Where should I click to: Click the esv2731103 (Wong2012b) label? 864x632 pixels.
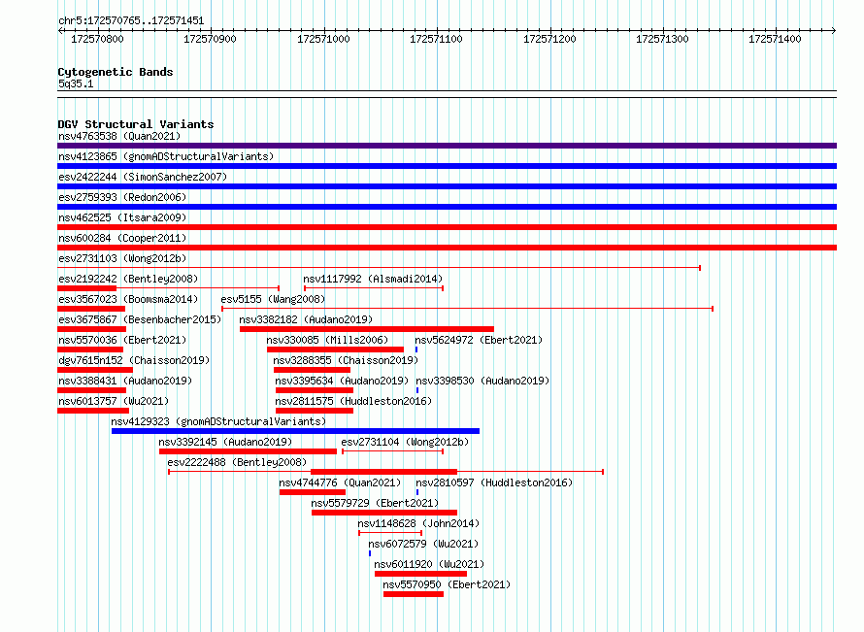coord(122,258)
